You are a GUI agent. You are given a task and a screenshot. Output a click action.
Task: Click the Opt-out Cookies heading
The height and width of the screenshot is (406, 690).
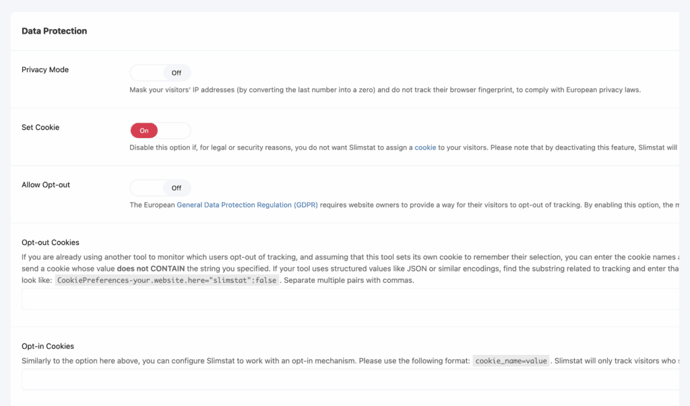(51, 242)
